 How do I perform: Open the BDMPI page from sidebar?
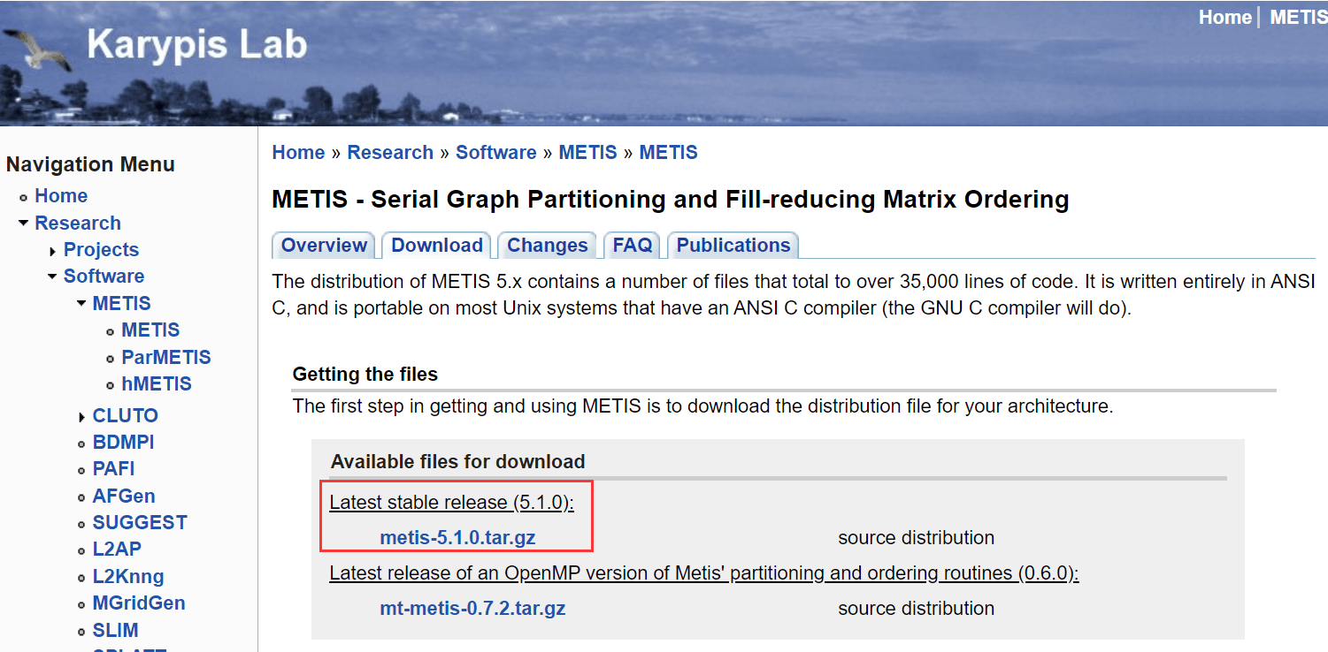pyautogui.click(x=123, y=442)
